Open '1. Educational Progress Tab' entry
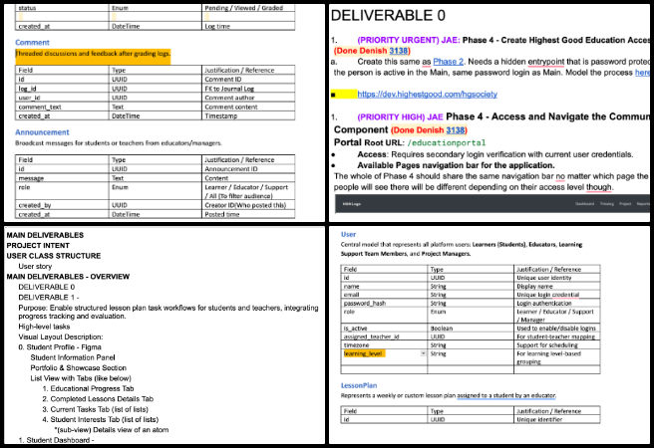This screenshot has height=448, width=654. tap(88, 388)
